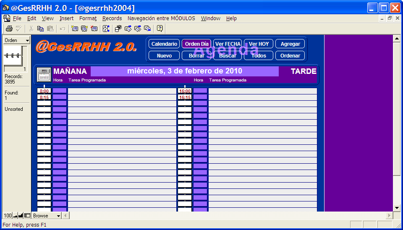Open the File menu
The image size is (403, 230).
pyautogui.click(x=17, y=18)
